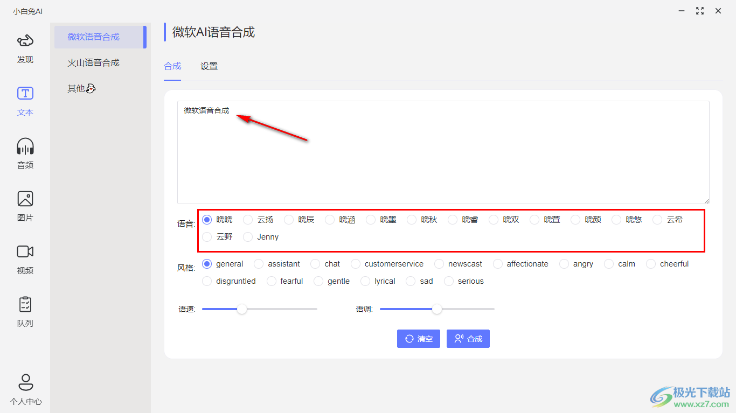Open the 视频 video section
Image resolution: width=736 pixels, height=413 pixels.
click(25, 260)
